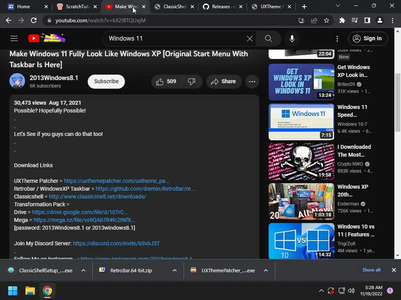Viewport: 401px width, 300px height.
Task: Open the Chrome three-dot menu
Action: [x=392, y=20]
